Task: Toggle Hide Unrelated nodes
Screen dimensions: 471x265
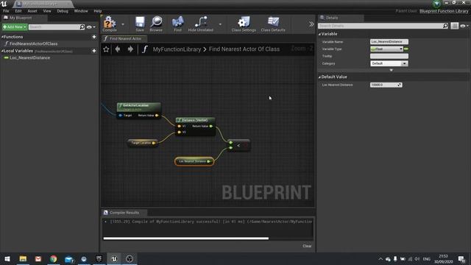Action: [201, 24]
